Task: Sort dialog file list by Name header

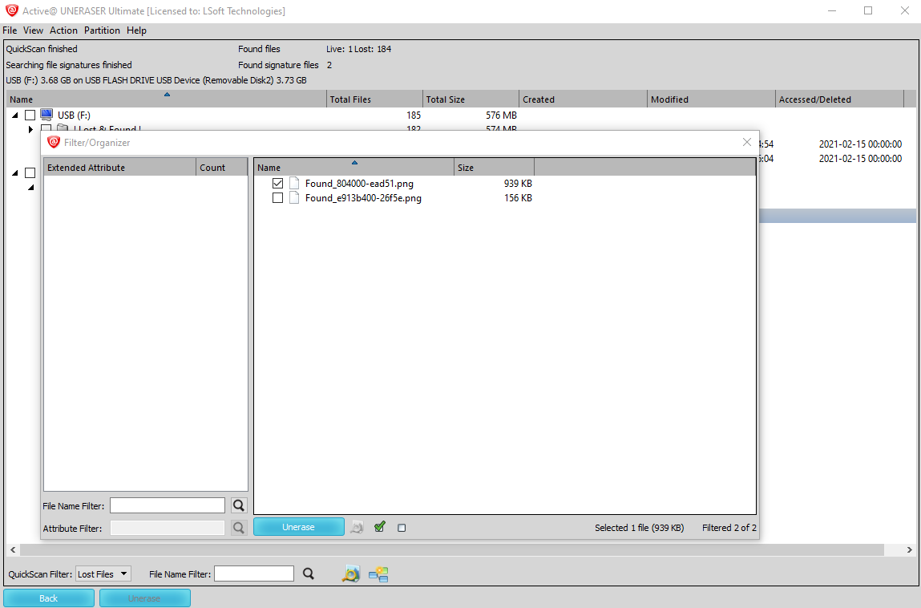Action: (354, 168)
